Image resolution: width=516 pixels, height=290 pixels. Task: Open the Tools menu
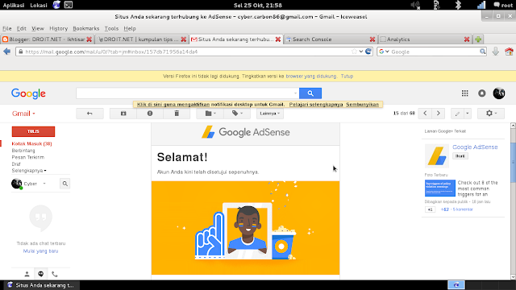111,29
